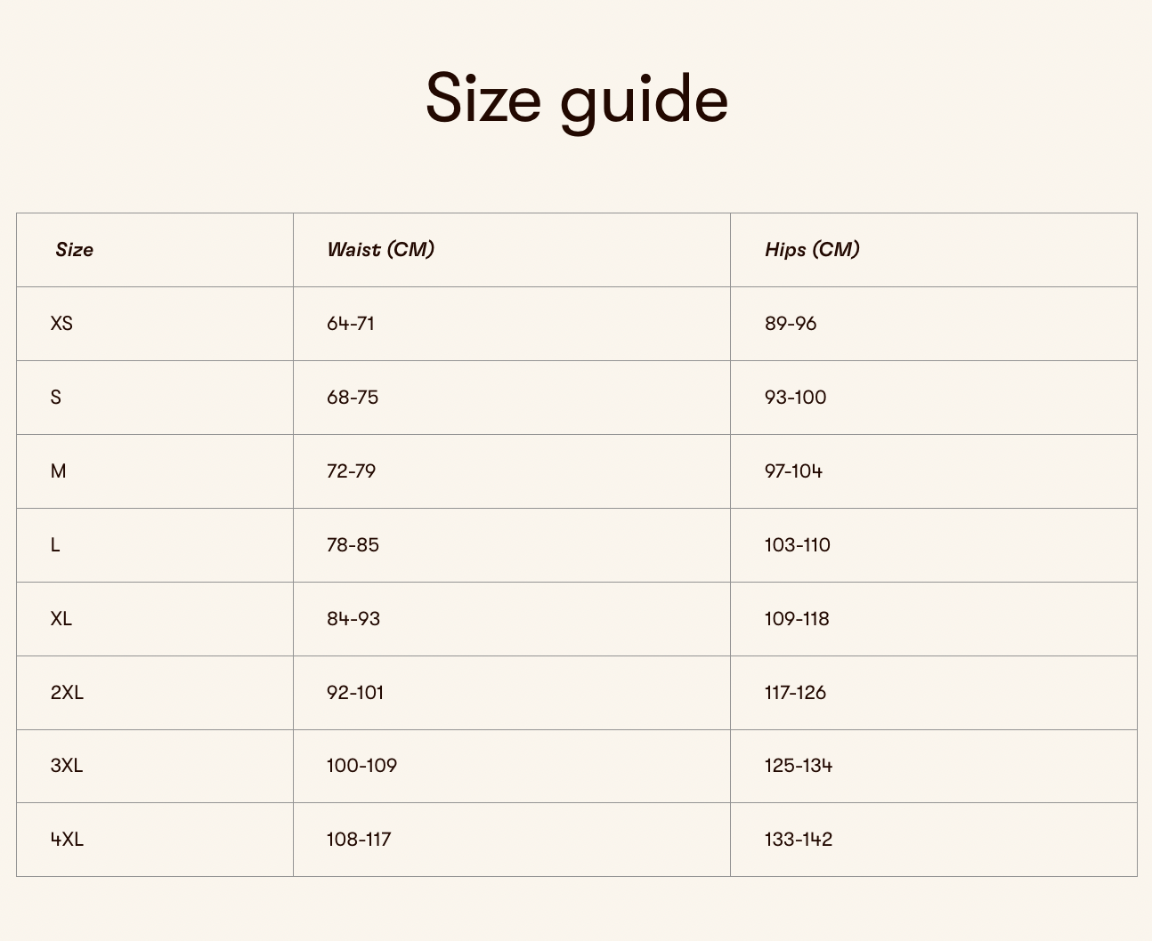Image resolution: width=1152 pixels, height=941 pixels.
Task: Select the 3XL size label
Action: tap(67, 766)
